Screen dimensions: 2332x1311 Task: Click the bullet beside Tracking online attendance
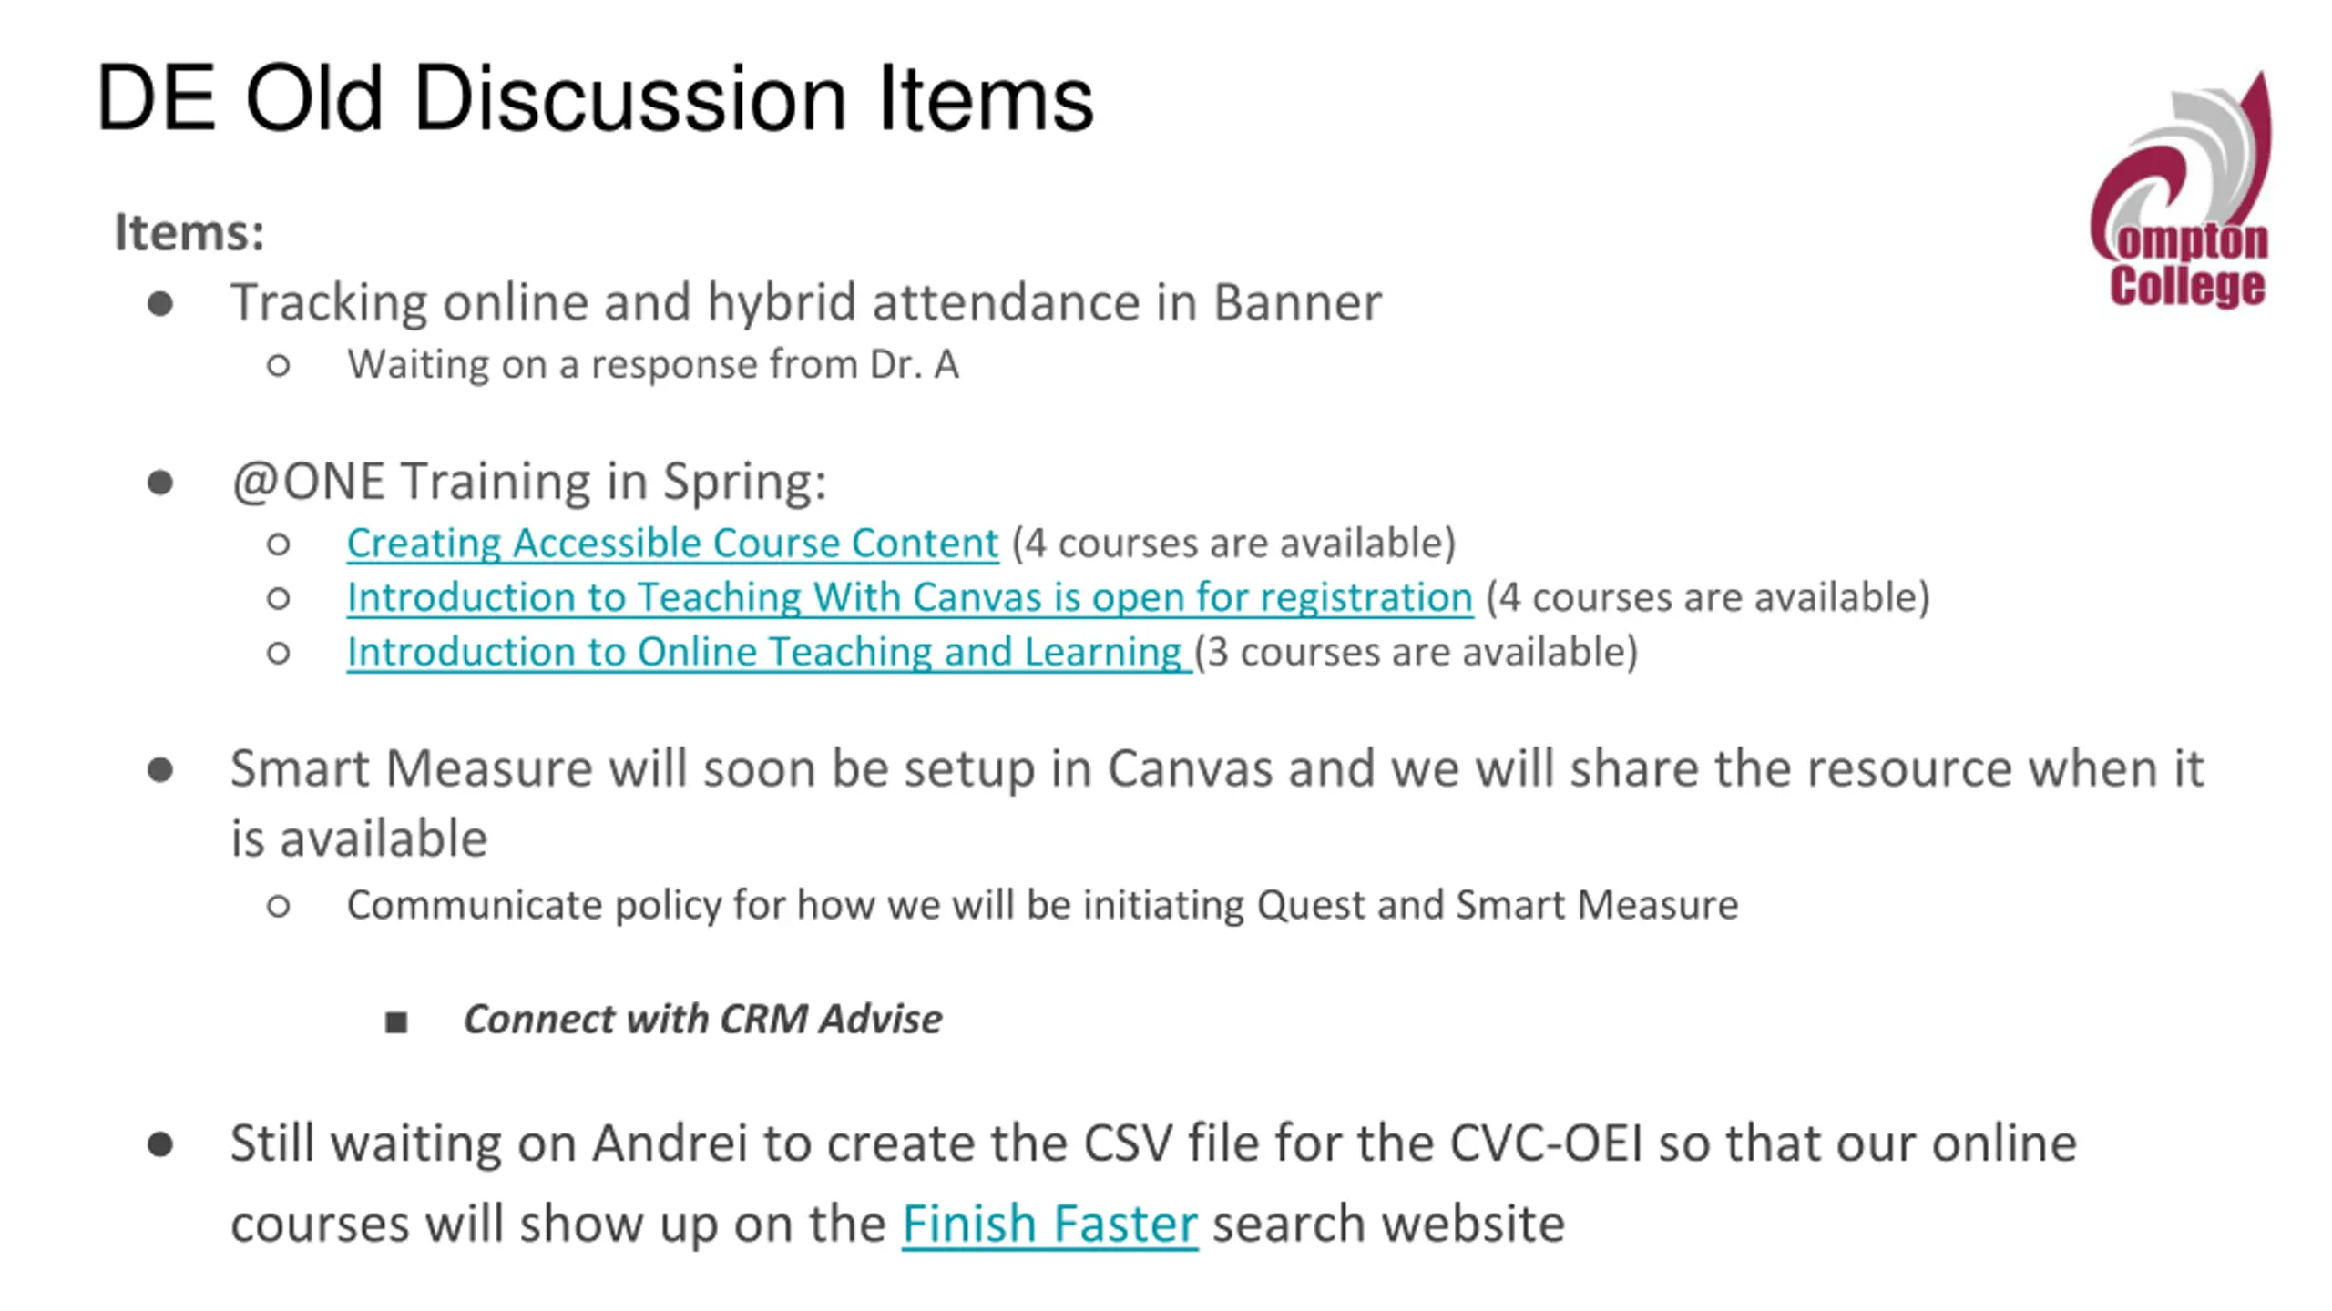coord(160,304)
